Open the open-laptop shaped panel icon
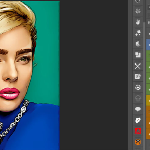This screenshot has height=150, width=150. (x=138, y=44)
